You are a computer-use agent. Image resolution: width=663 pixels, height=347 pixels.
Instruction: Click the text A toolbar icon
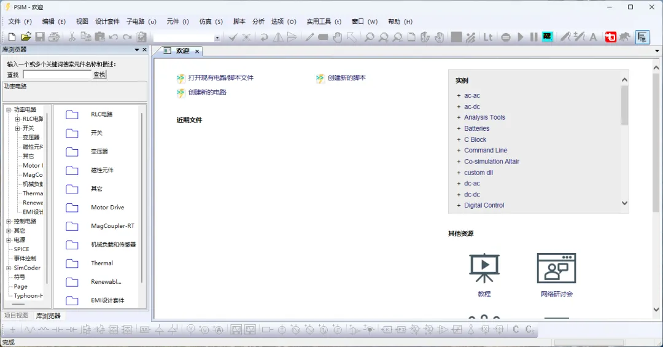tap(593, 37)
